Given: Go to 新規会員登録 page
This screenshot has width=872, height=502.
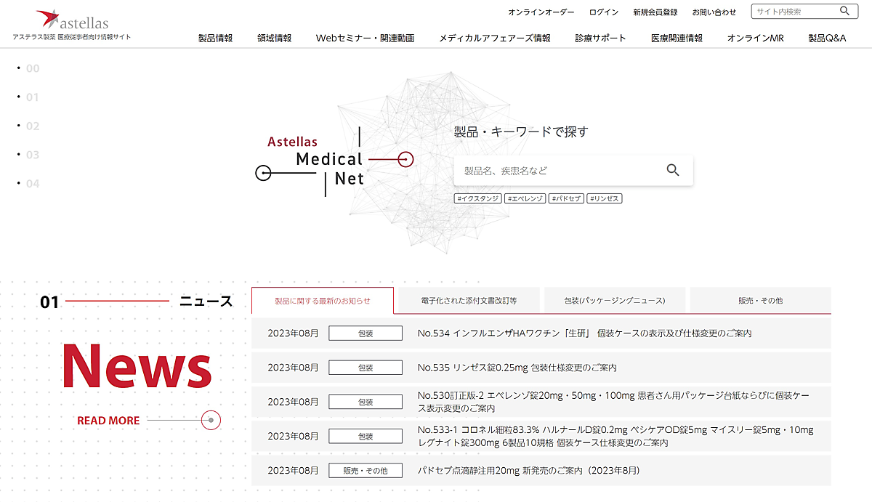Looking at the screenshot, I should tap(655, 12).
